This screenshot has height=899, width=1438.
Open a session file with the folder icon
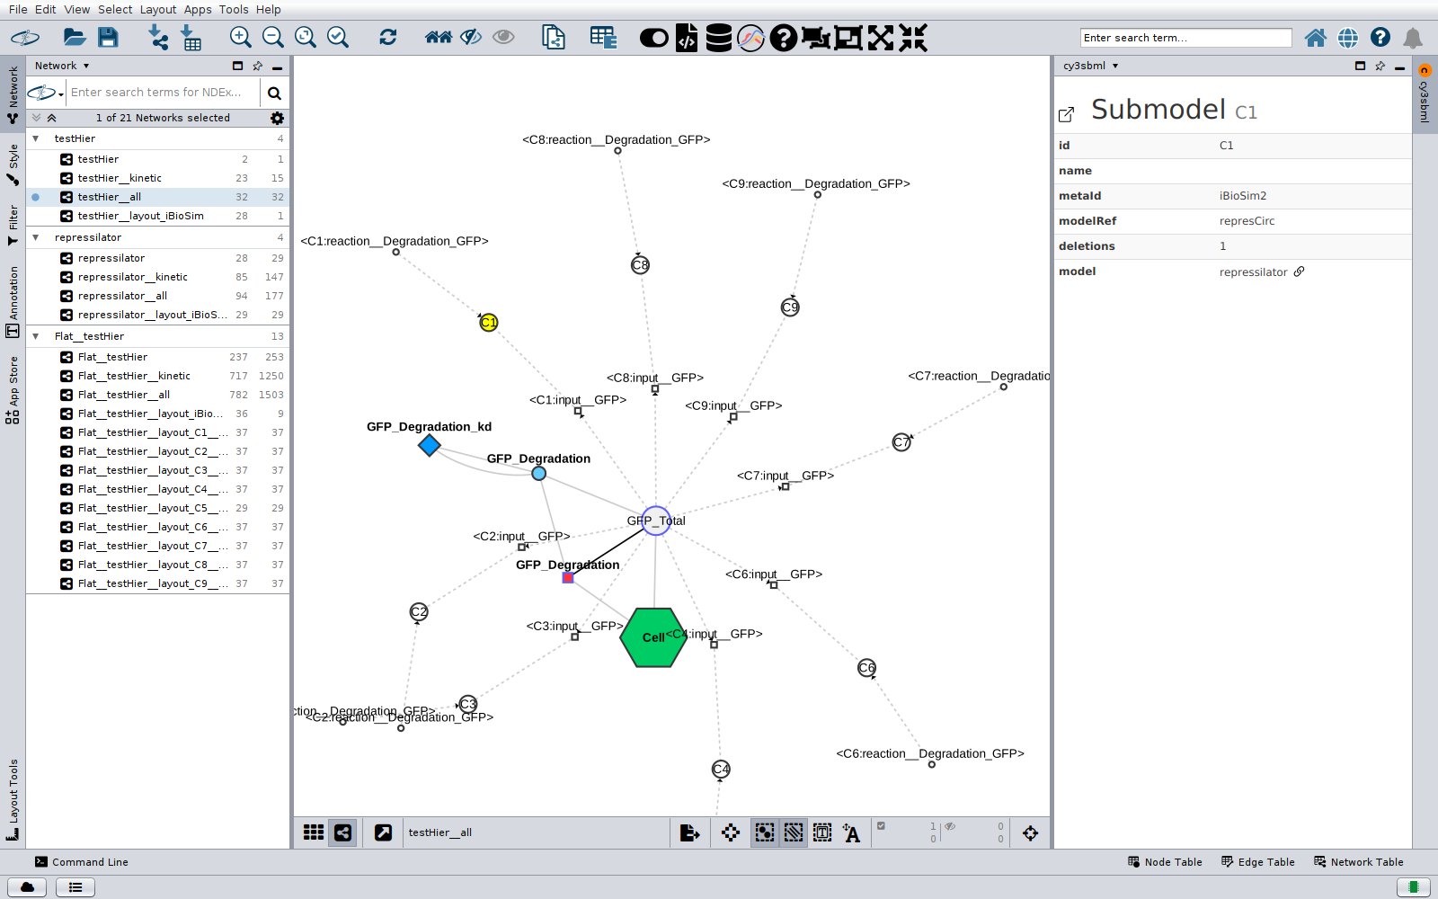[75, 37]
